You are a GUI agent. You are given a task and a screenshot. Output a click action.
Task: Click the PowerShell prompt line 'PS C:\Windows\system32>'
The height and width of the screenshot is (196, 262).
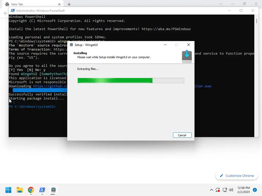(x=32, y=107)
